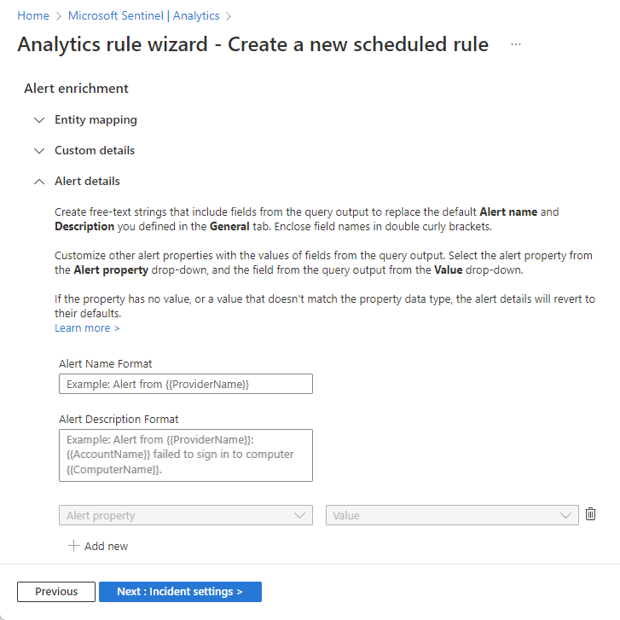This screenshot has width=620, height=620.
Task: Click the plus icon beside Add new
Action: pyautogui.click(x=73, y=546)
